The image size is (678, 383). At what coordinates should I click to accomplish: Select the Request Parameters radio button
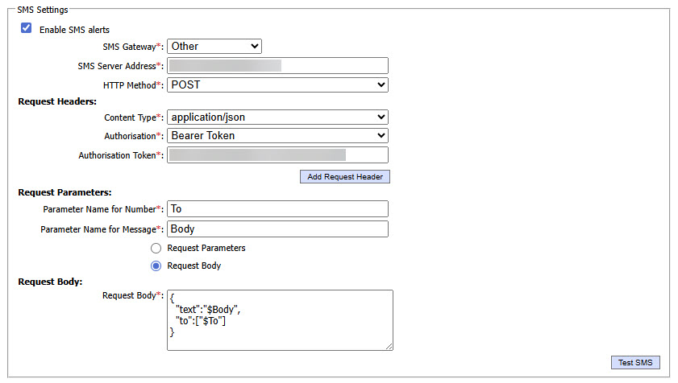(x=156, y=248)
